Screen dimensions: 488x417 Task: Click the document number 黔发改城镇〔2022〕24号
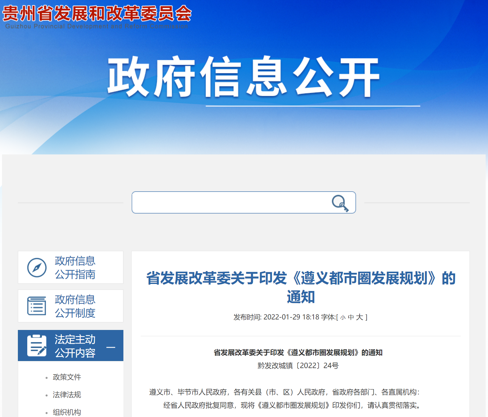pos(298,366)
